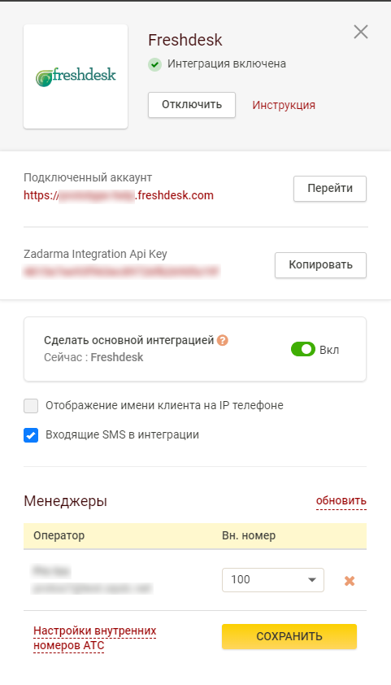Open Настройки внутренних номеров АТС link
The height and width of the screenshot is (685, 391).
[x=94, y=639]
